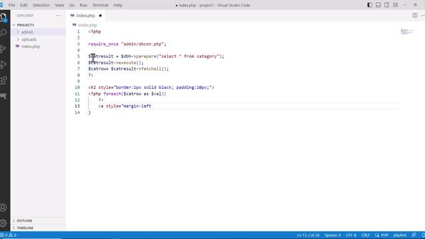Open the Help menu

pos(118,5)
